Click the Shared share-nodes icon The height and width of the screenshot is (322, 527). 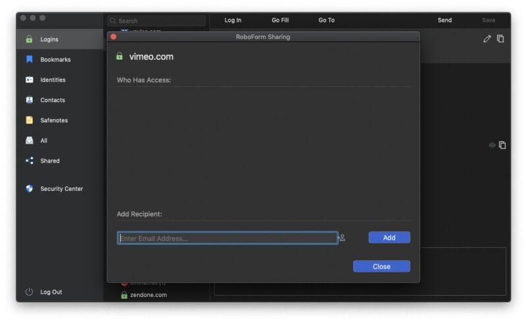point(29,161)
